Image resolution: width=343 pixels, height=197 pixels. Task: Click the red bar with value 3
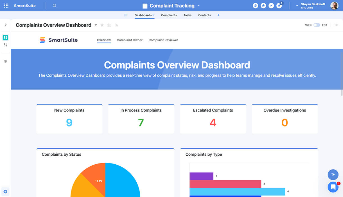[x=225, y=184]
